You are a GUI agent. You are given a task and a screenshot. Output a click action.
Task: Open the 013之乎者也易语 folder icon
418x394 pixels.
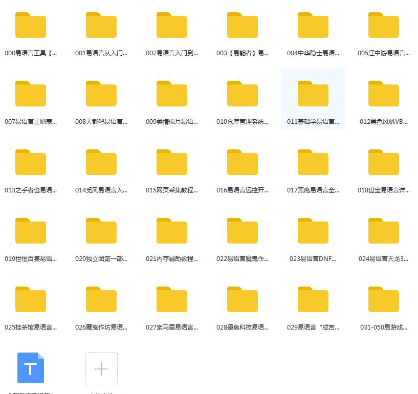click(31, 162)
